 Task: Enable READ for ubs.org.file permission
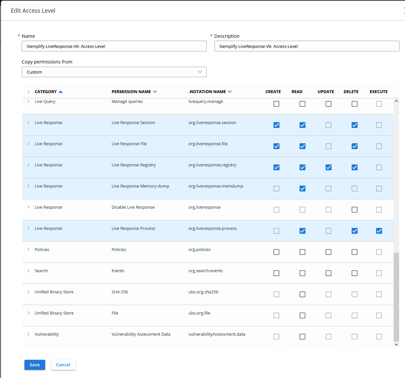point(302,315)
